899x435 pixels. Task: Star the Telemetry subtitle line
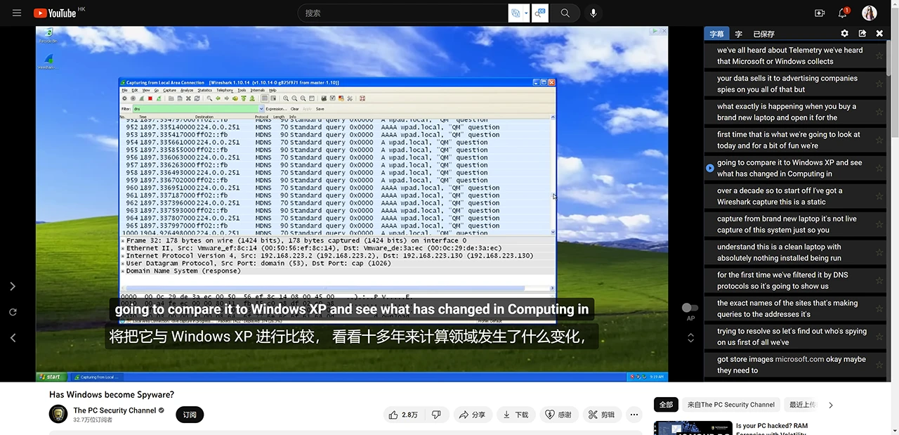point(879,56)
